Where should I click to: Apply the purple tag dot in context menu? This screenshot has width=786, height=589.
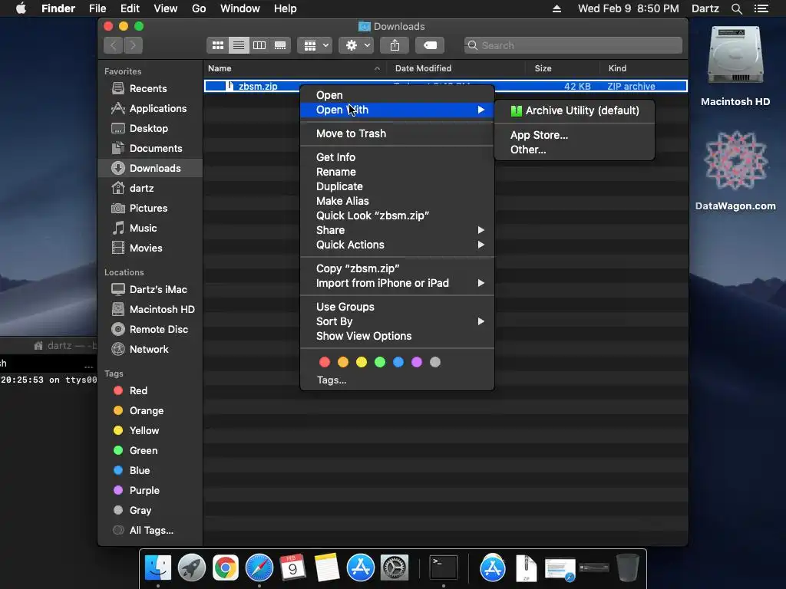(417, 362)
